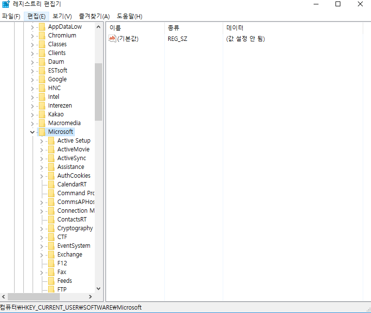
Task: Click the tree scroll up arrow
Action: [98, 27]
